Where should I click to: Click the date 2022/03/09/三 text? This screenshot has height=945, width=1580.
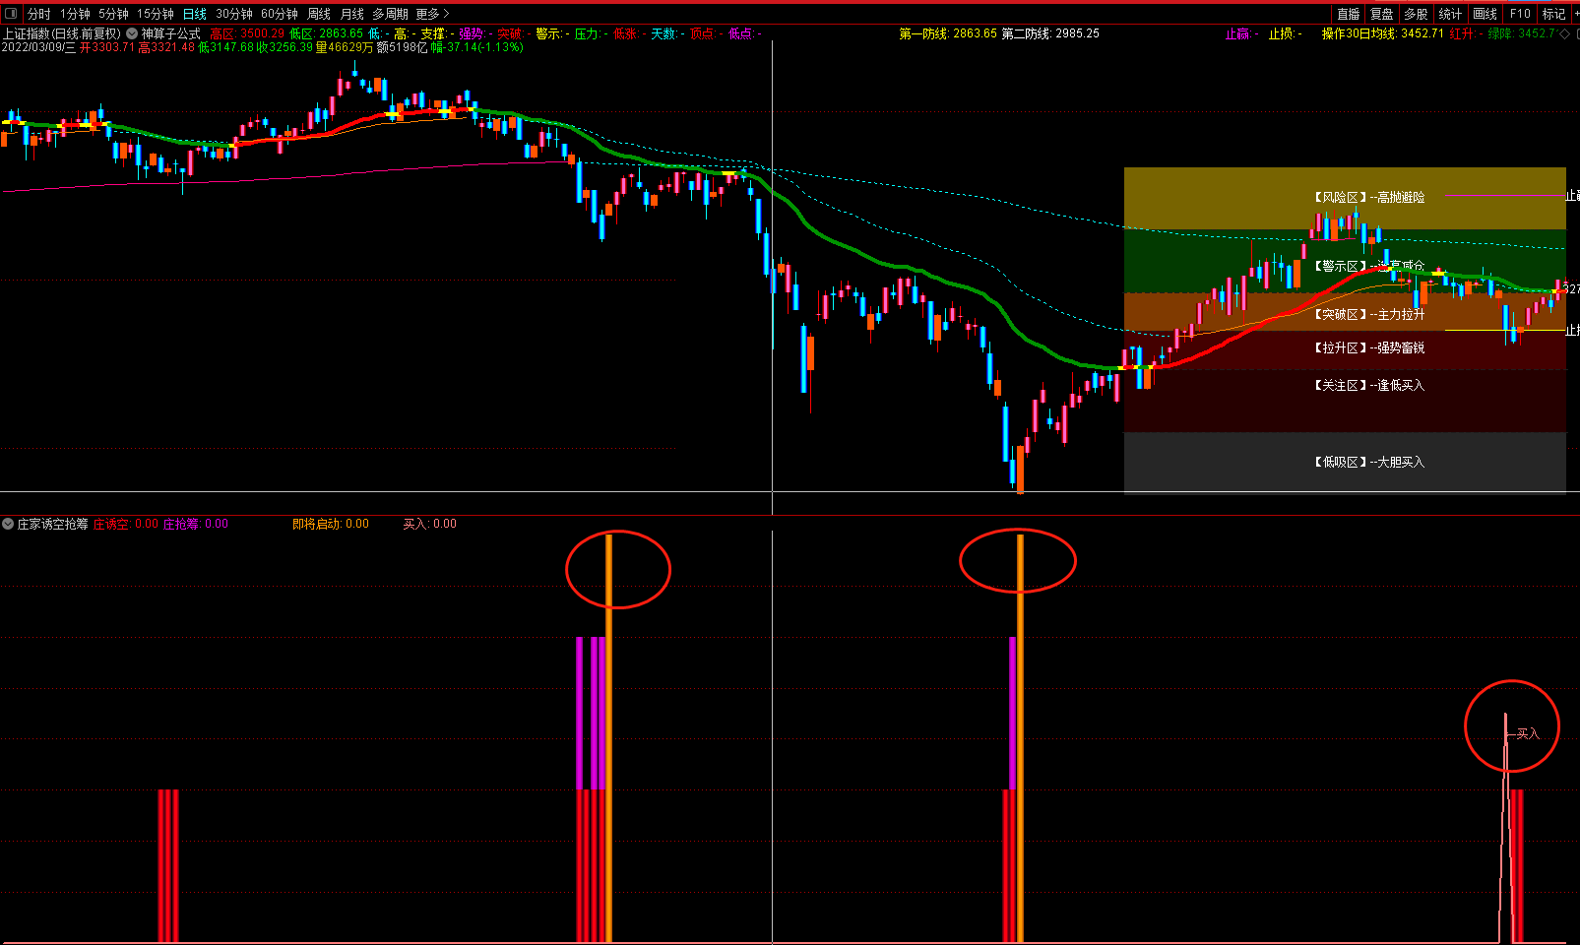38,47
